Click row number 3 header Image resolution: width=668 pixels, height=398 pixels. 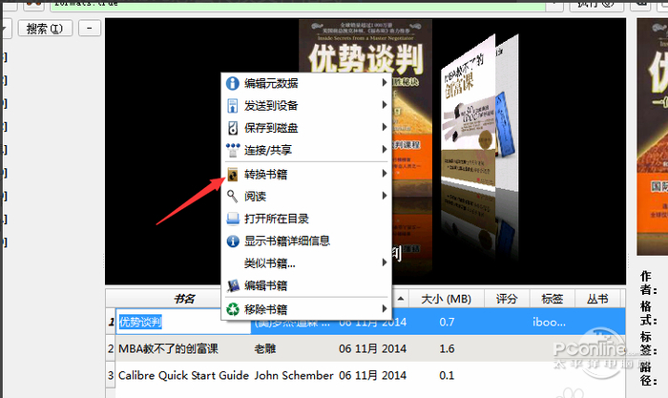pos(111,375)
